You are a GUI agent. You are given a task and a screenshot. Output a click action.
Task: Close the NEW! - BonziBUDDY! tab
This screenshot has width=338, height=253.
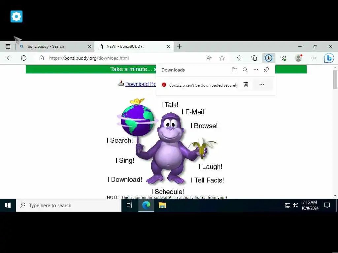[x=168, y=46]
